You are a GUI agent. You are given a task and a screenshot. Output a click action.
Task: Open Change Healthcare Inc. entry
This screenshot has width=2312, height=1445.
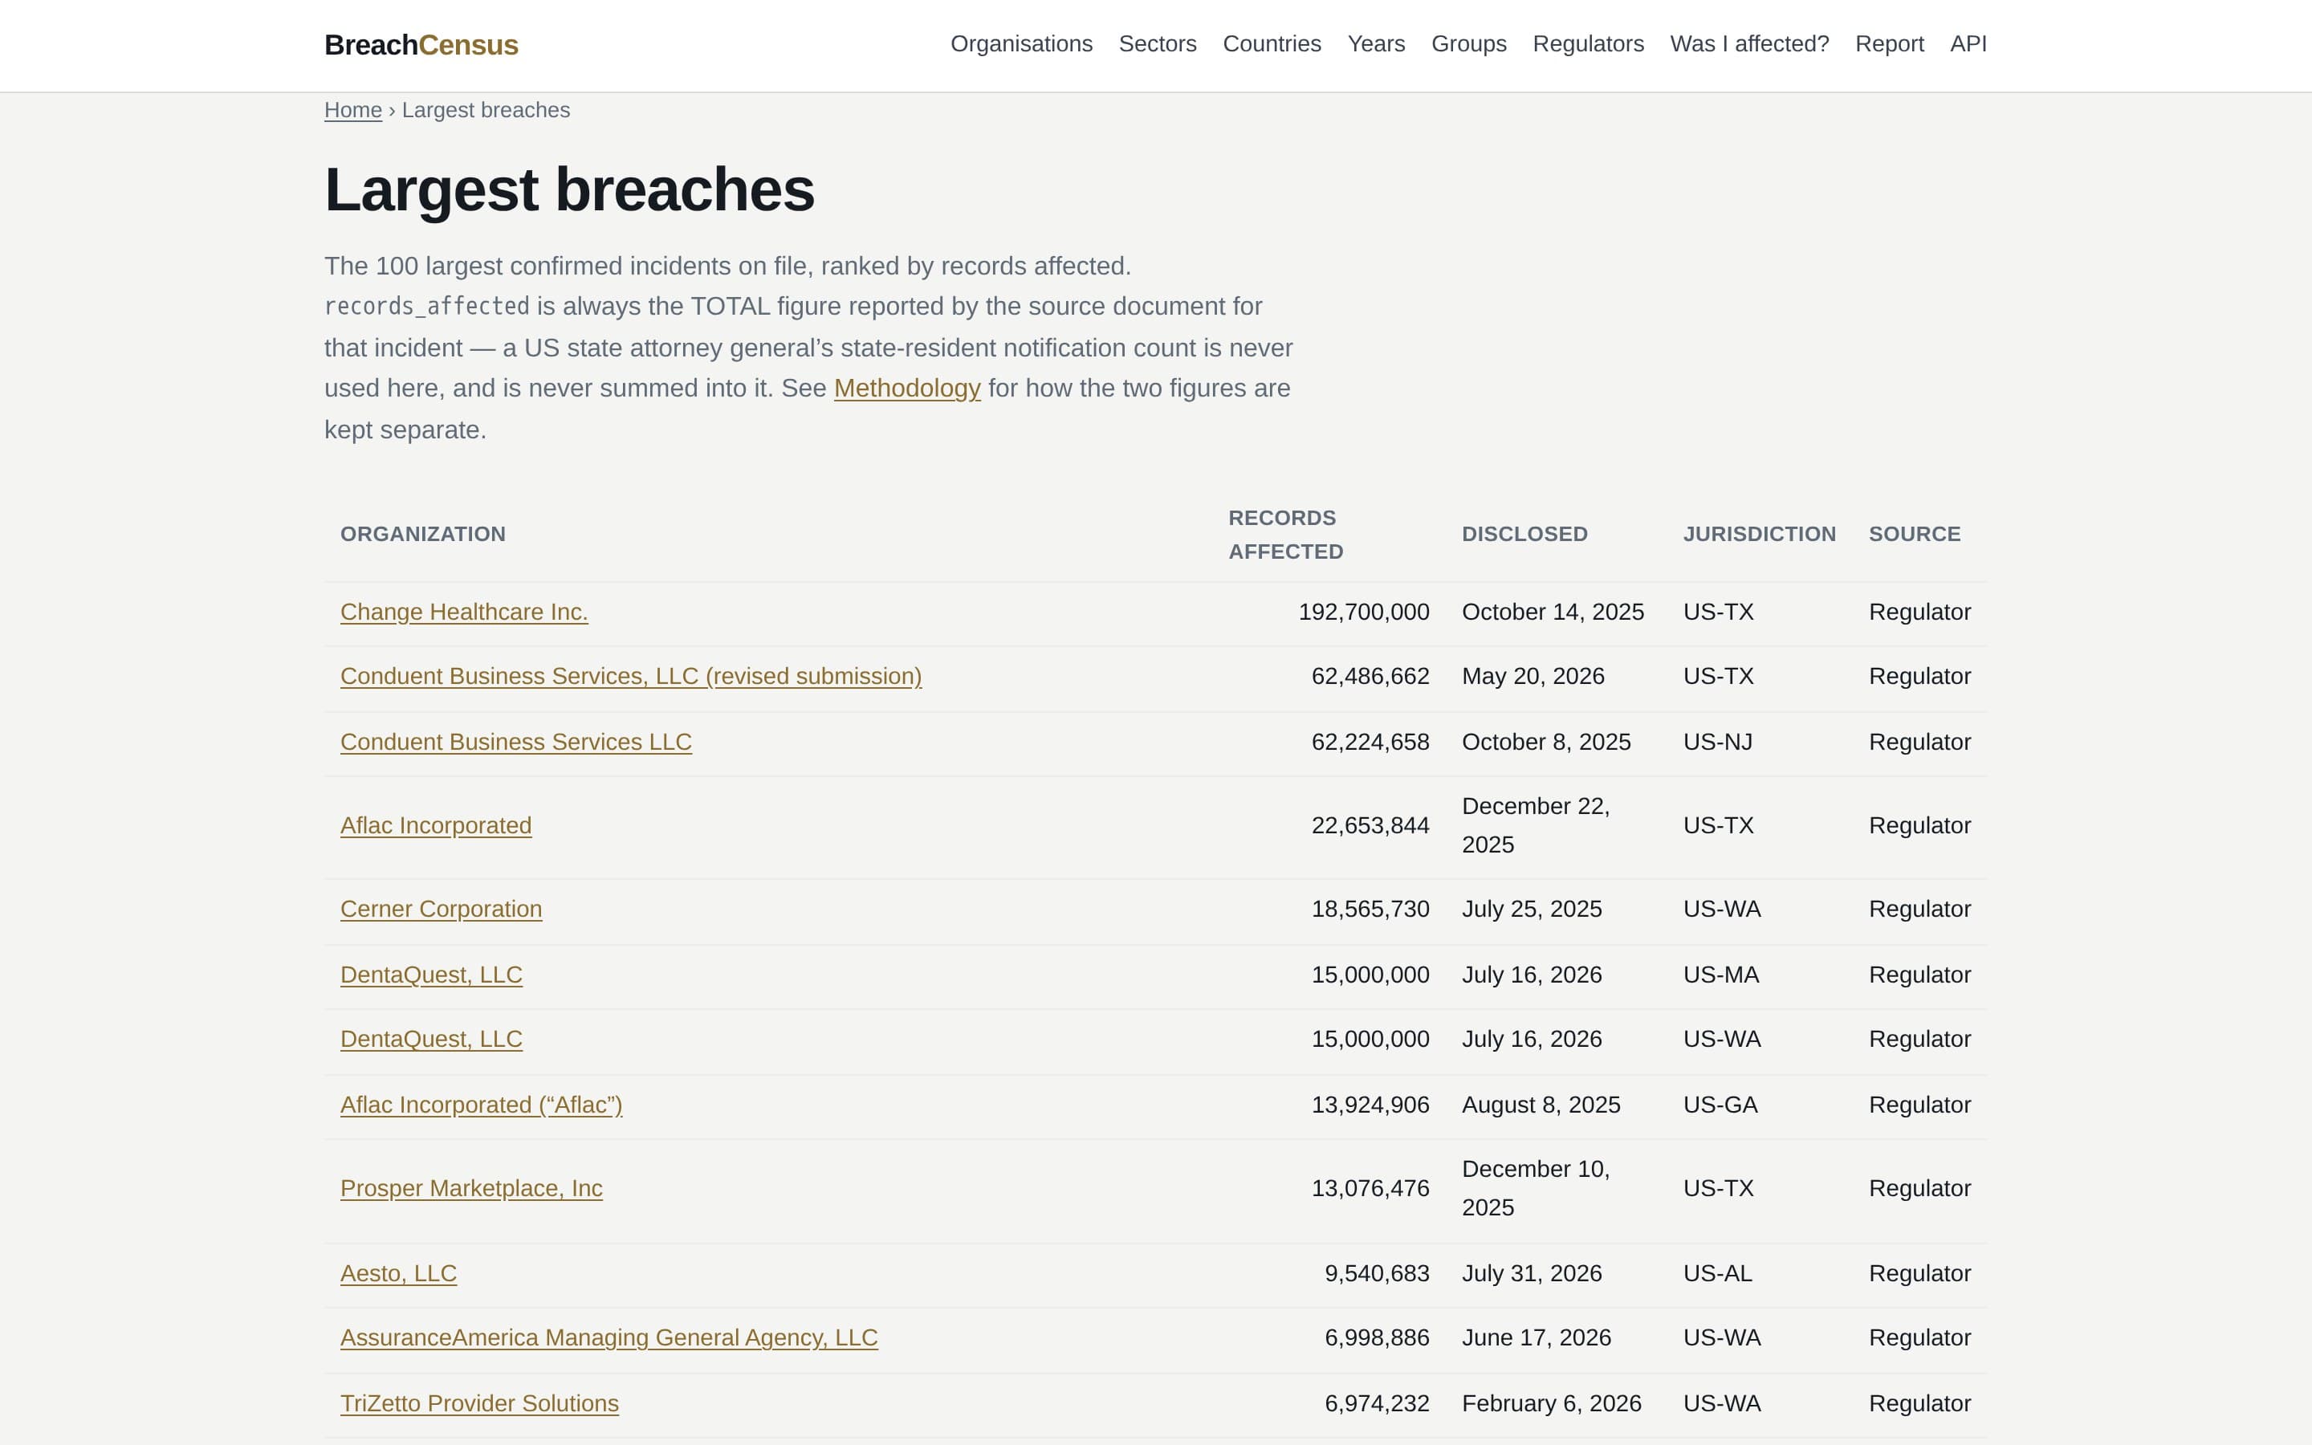pos(464,612)
